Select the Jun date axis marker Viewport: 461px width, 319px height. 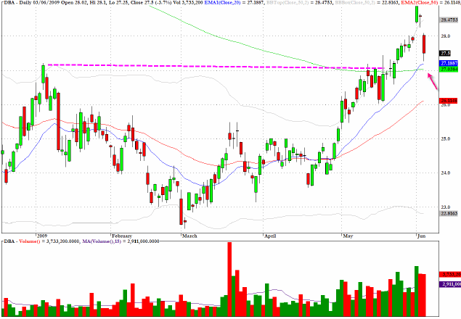coord(422,236)
